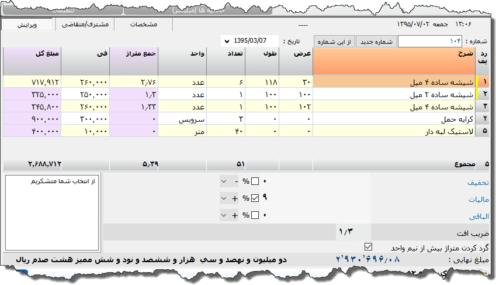Tick the الباقی percent checkbox
Viewport: 496px width, 285px height.
[254, 215]
